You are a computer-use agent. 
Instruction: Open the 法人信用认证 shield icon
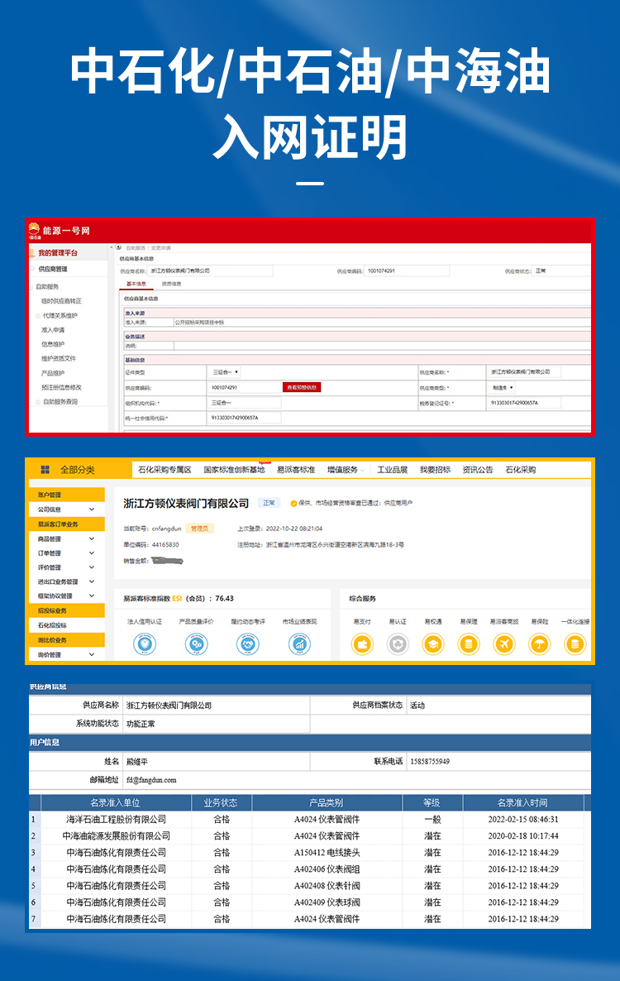[x=145, y=644]
